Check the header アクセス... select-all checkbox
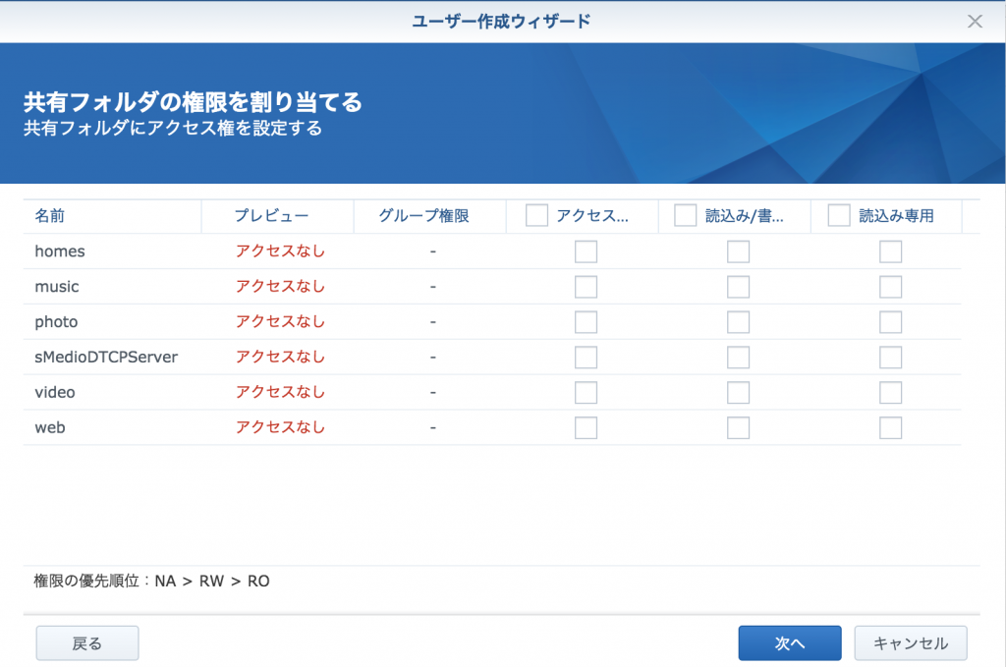The width and height of the screenshot is (1006, 667). coord(536,215)
